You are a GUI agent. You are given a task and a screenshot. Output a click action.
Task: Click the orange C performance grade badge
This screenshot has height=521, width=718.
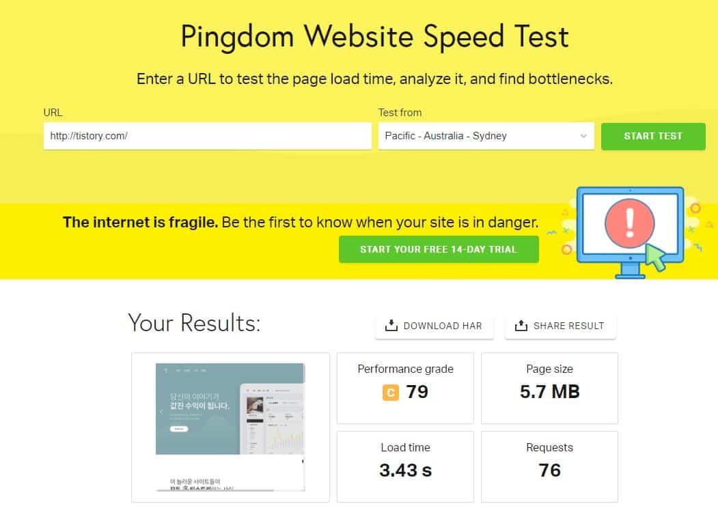[x=389, y=393]
